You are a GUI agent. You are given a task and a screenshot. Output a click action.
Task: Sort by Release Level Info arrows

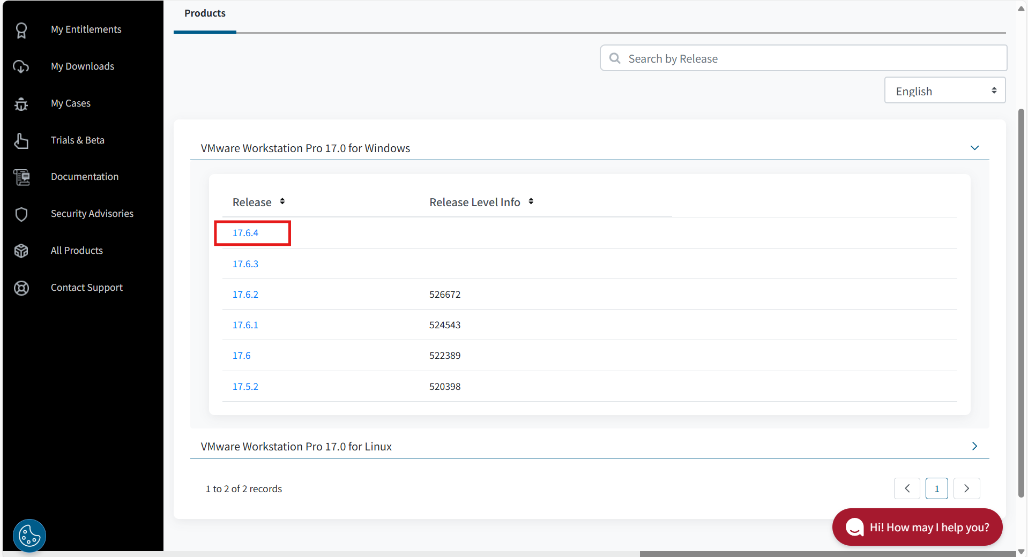[531, 201]
